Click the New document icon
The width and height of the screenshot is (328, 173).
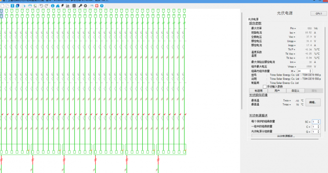2,6
